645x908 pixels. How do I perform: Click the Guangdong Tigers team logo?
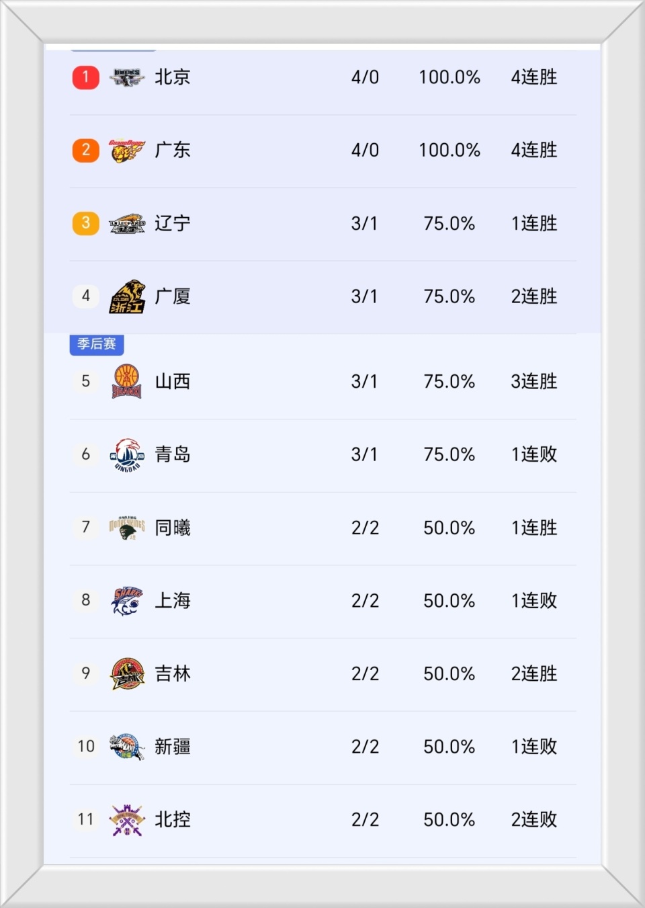127,151
